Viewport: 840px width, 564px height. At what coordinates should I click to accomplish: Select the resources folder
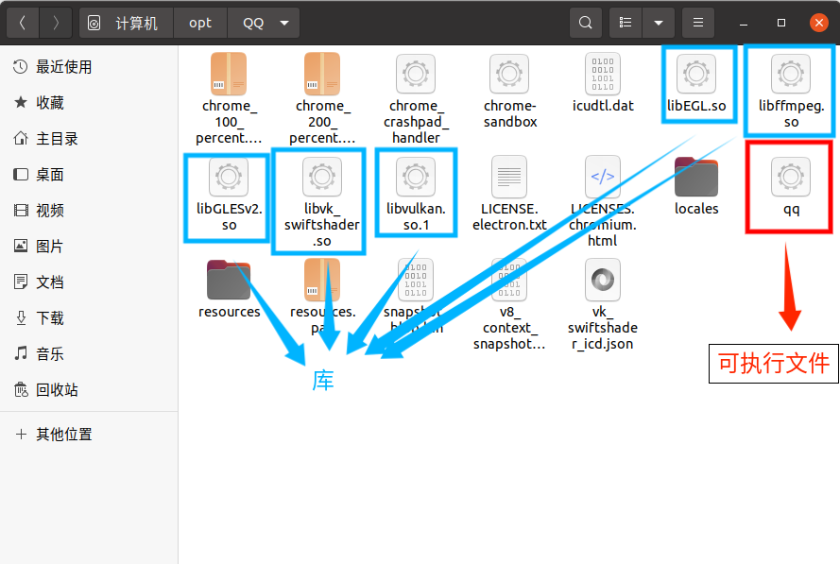[229, 289]
